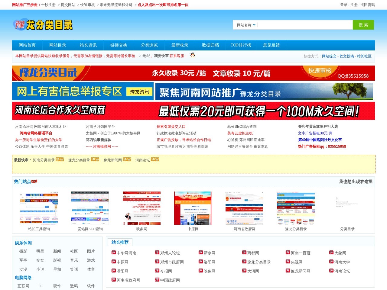Select the 摄影 category under 娱乐休闲
The image size is (387, 290).
click(23, 251)
